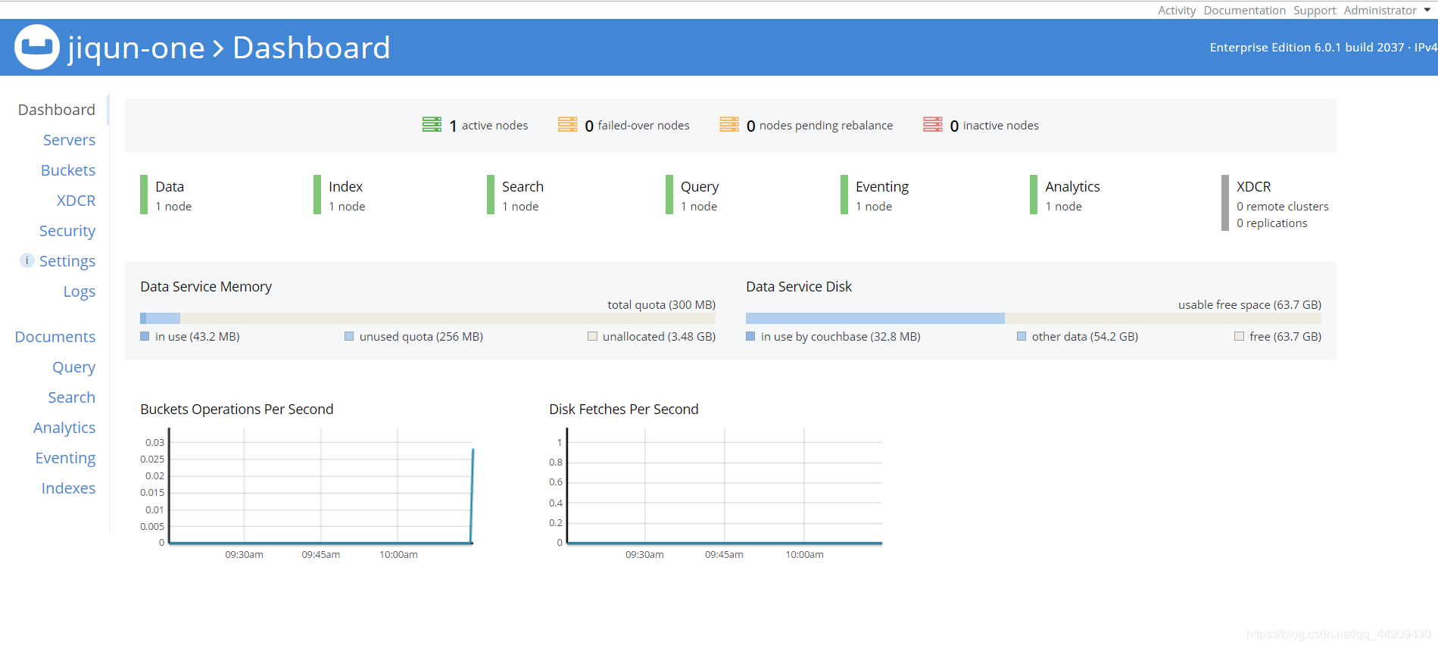Viewport: 1438px width, 648px height.
Task: Open the Settings section
Action: pos(67,261)
